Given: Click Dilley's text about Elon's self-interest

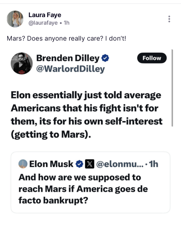Looking at the screenshot, I should 86,115.
